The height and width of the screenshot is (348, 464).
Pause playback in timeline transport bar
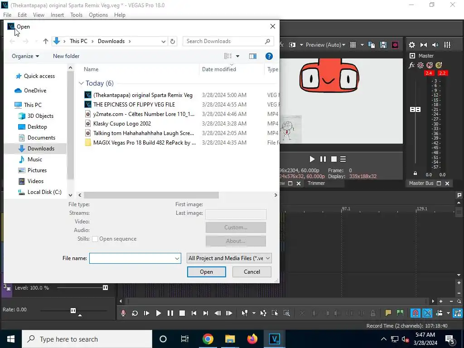(x=170, y=313)
